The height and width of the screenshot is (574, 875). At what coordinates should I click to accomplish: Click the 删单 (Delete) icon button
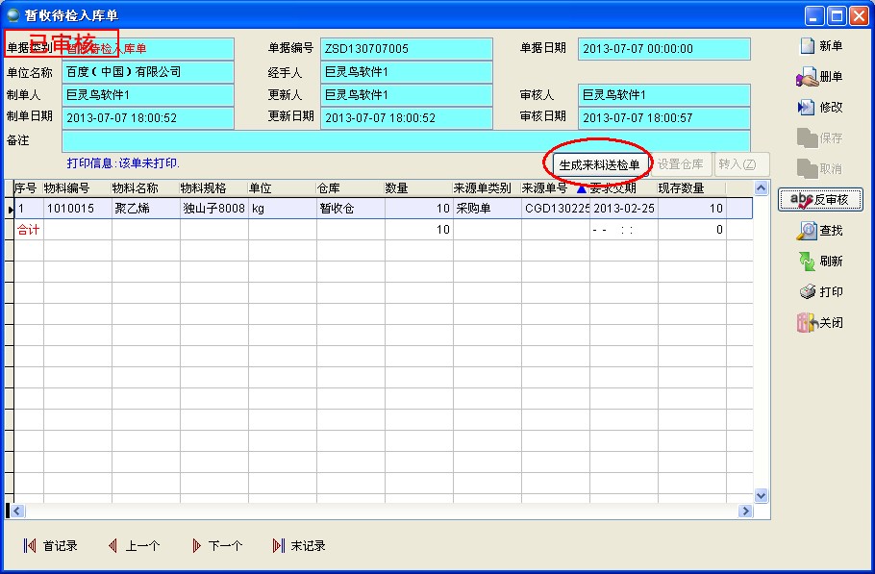pyautogui.click(x=820, y=77)
